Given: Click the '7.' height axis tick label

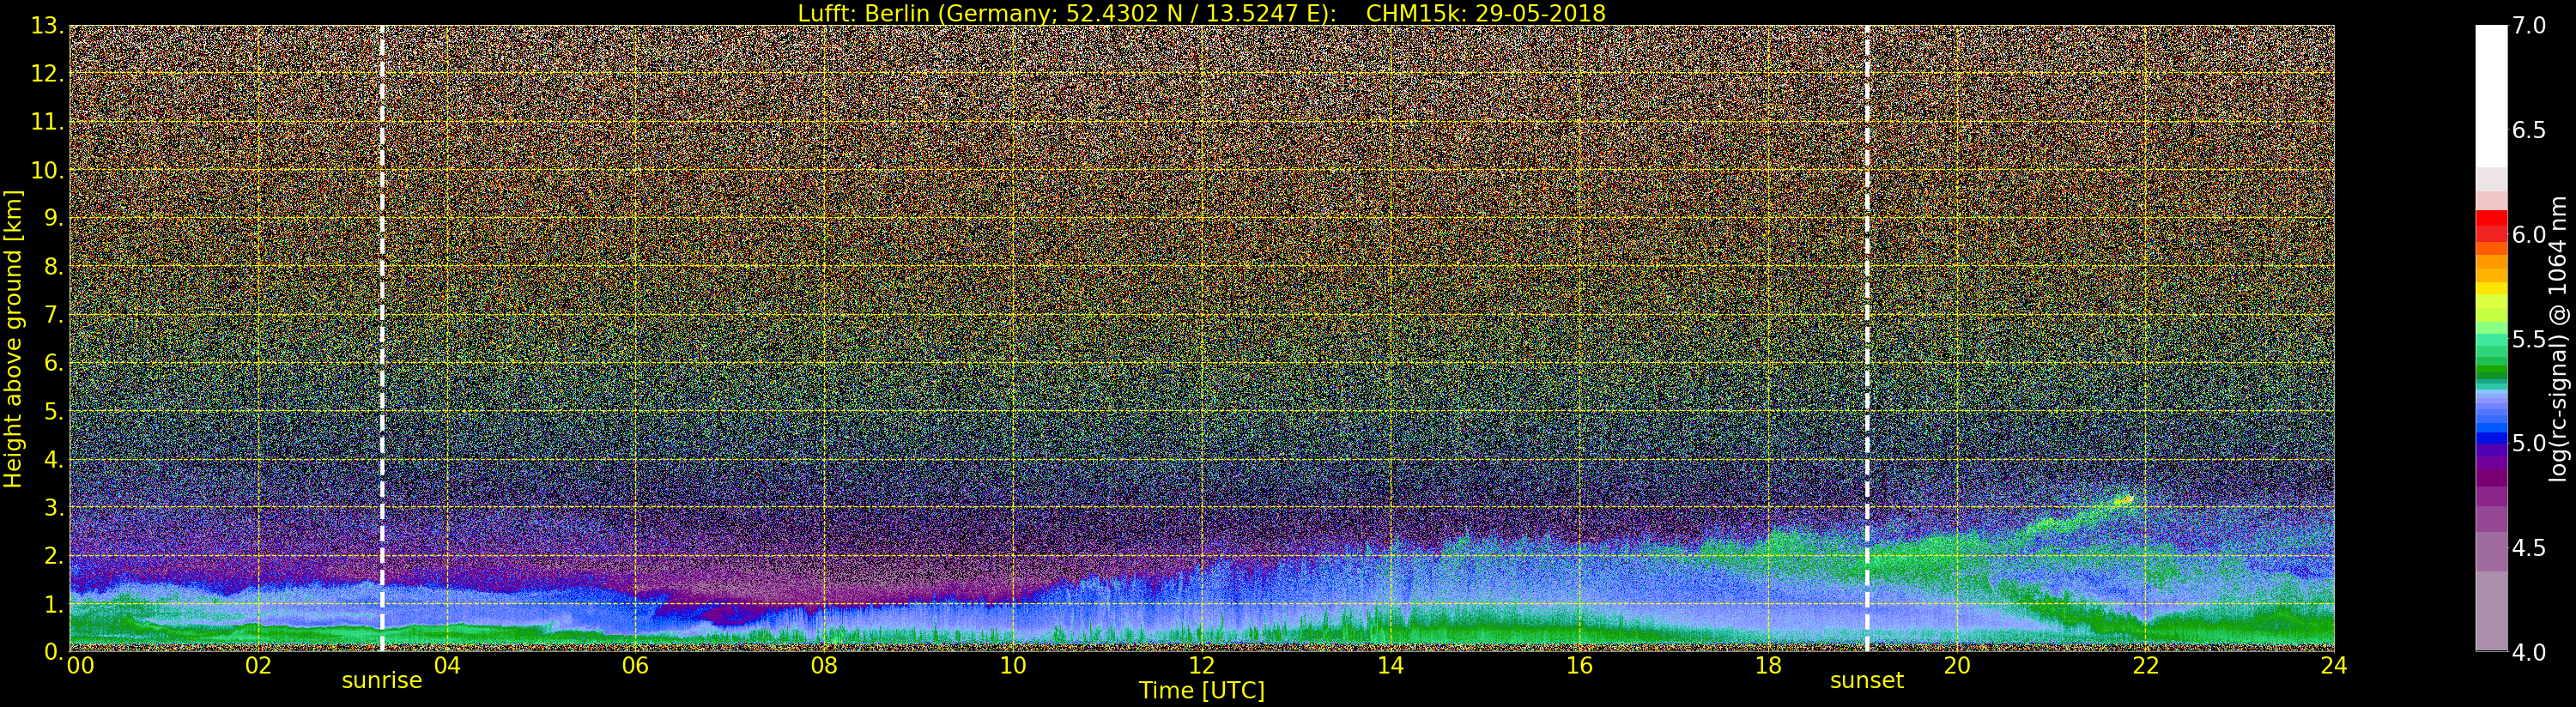Looking at the screenshot, I should [54, 315].
